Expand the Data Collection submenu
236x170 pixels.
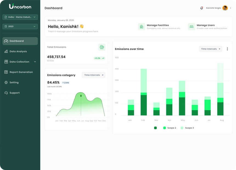35,62
